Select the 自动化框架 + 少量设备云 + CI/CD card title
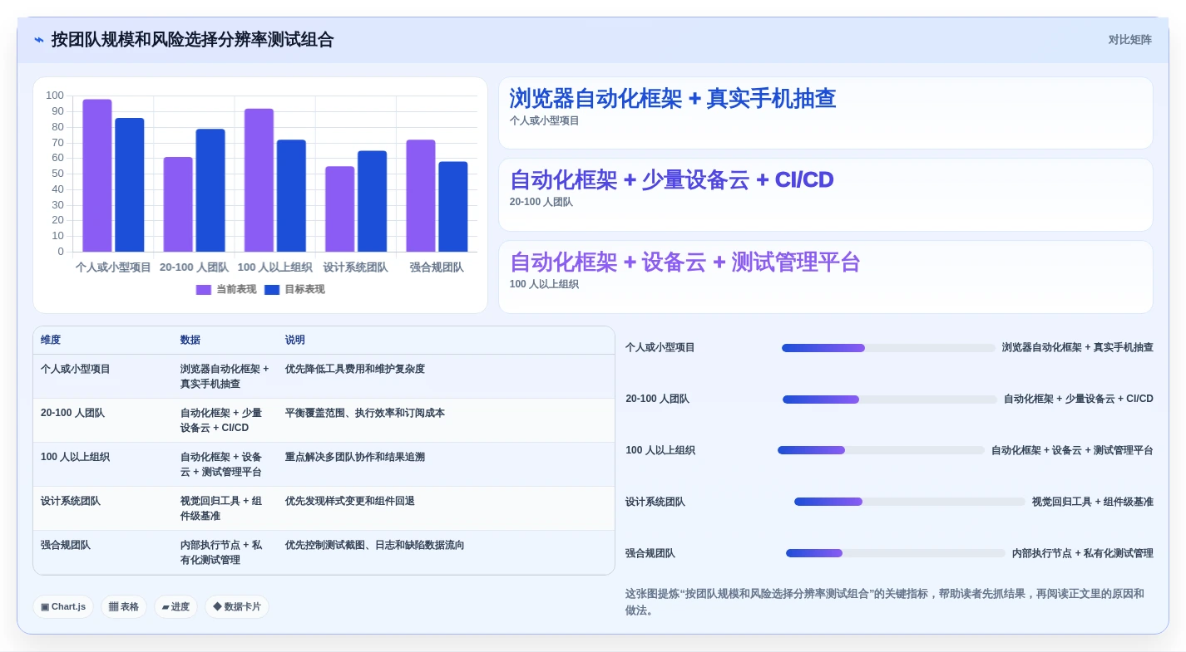1186x652 pixels. tap(671, 180)
